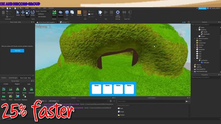Choose the Select tool in the ribbon
Image resolution: width=221 pixels, height=124 pixels.
18,13
